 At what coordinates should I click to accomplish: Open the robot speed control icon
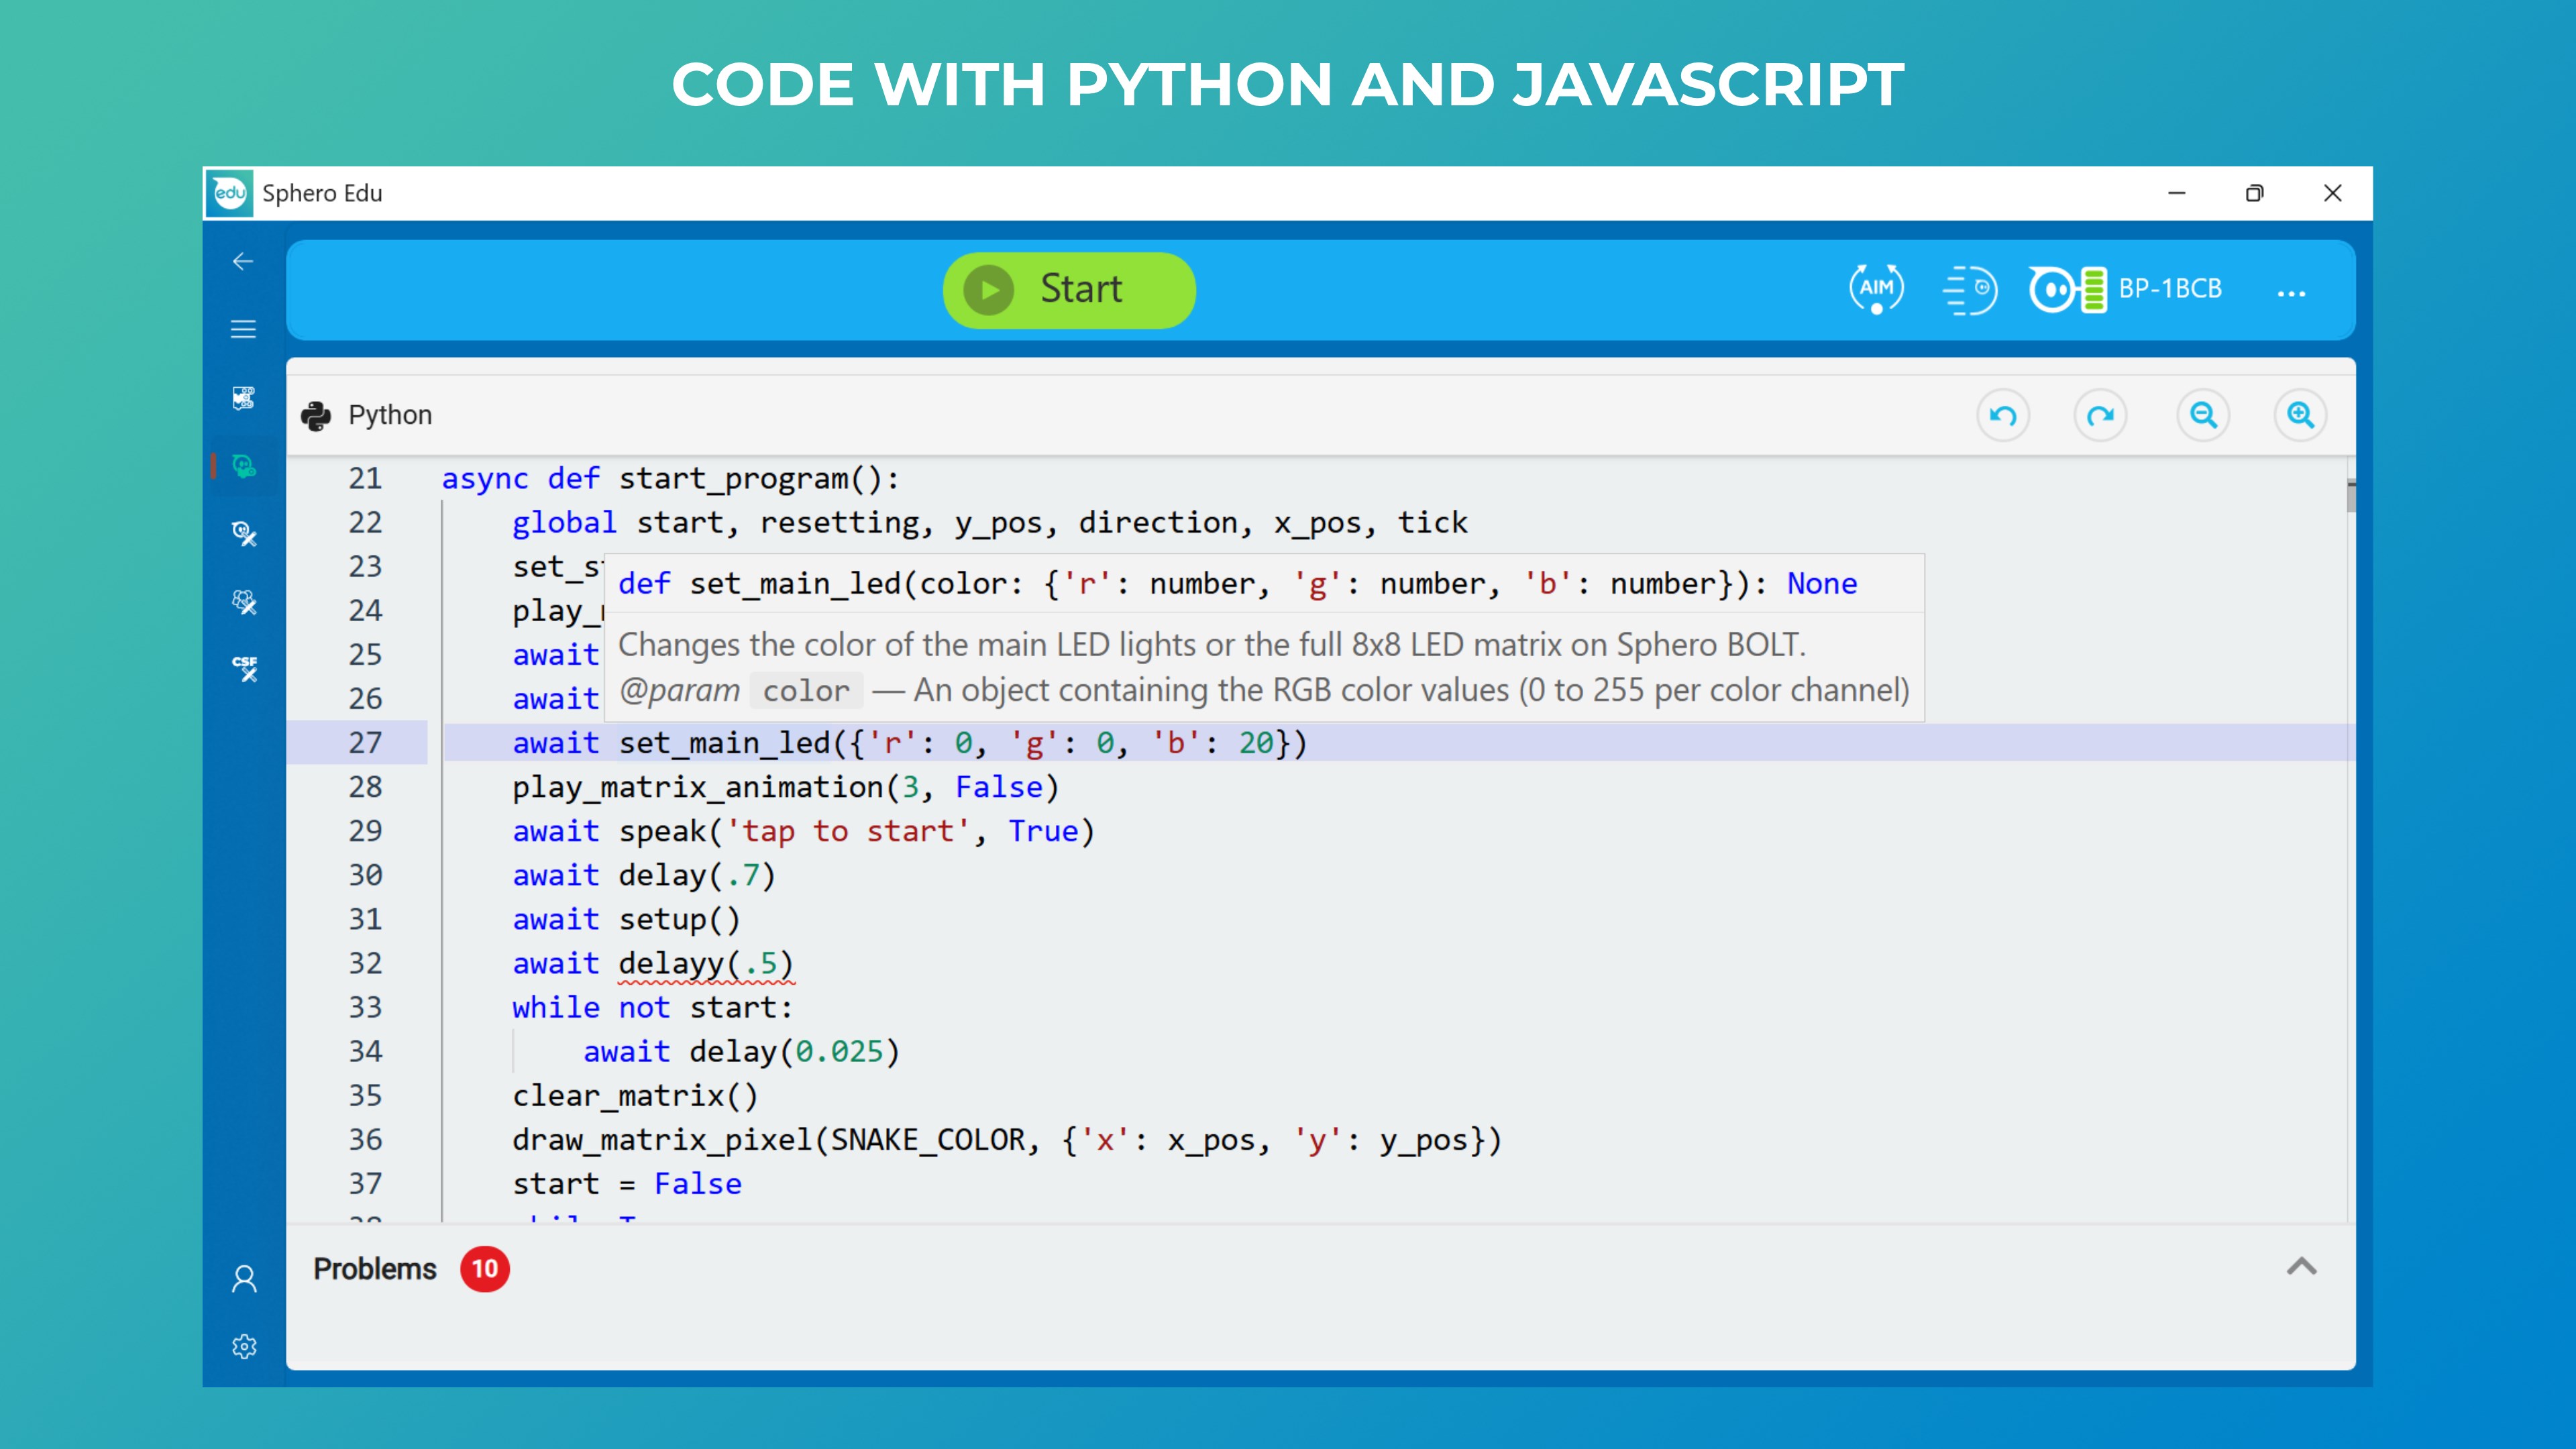click(1971, 290)
